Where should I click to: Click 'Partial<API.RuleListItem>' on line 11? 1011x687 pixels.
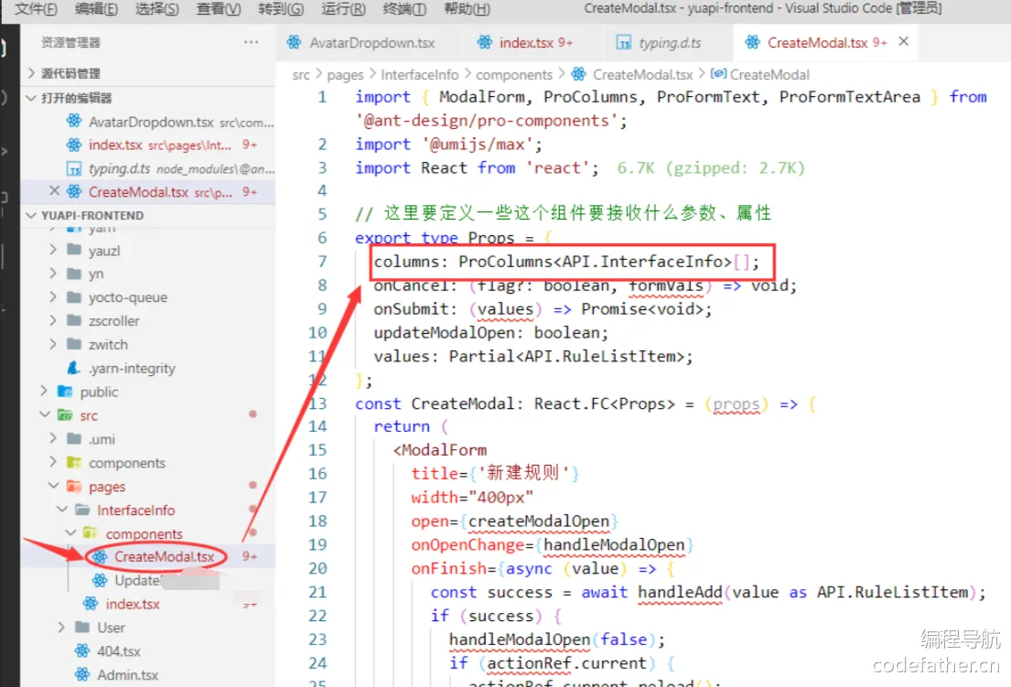tap(566, 357)
